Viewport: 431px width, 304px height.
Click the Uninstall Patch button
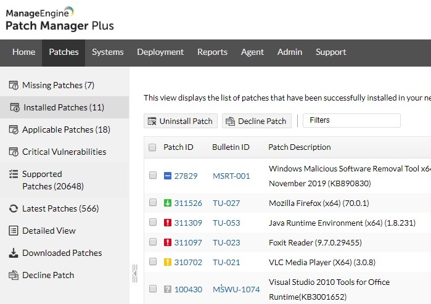181,121
